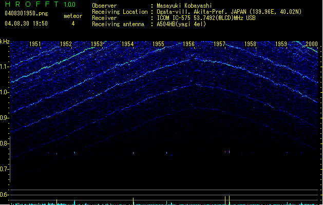Click the 0.6 kHz frequency label
Screen dimensions: 323x205
coord(5,195)
